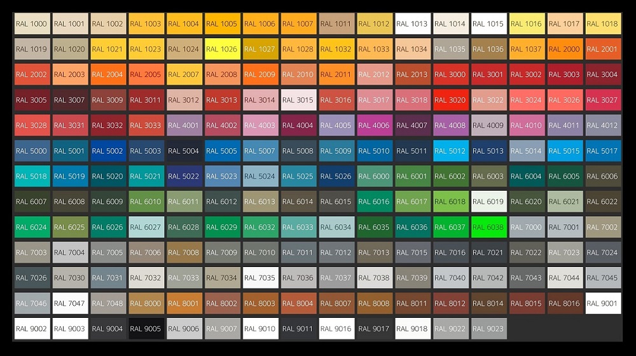The image size is (636, 356).
Task: Pick the RAL 4003 heather violet swatch
Action: pyautogui.click(x=260, y=125)
